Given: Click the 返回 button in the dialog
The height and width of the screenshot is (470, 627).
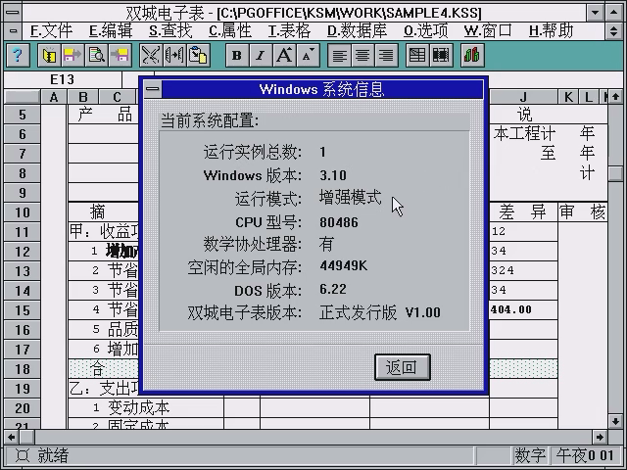Looking at the screenshot, I should (x=403, y=367).
